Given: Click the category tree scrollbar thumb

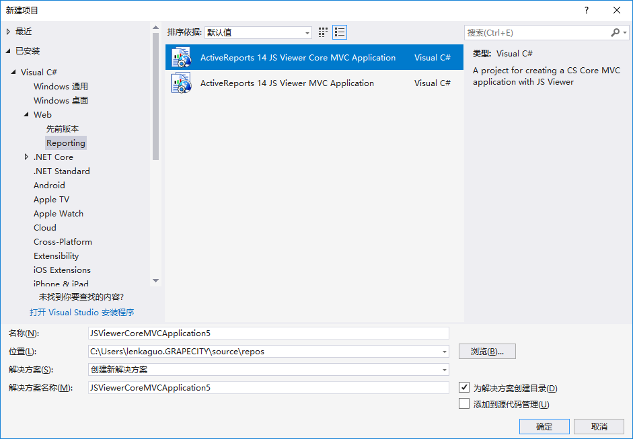Looking at the screenshot, I should click(x=155, y=97).
